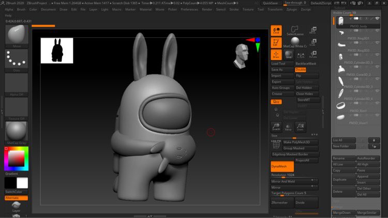Image resolution: width=388 pixels, height=218 pixels.
Task: Select the Scale gizmo mode icon
Action: coord(314,42)
